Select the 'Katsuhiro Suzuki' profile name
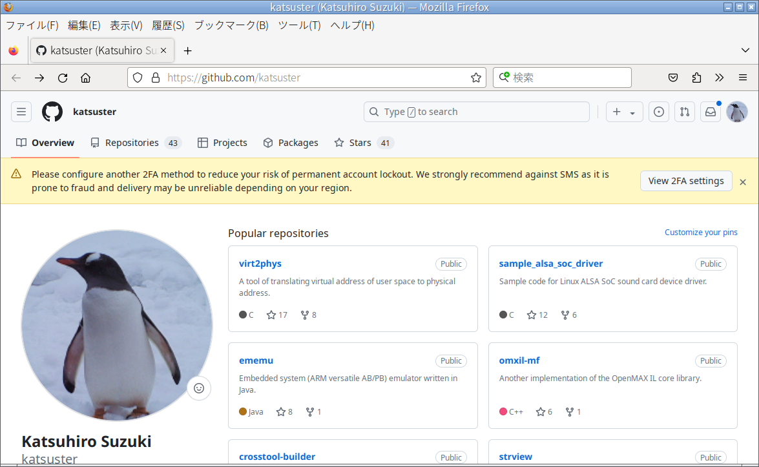Screen dimensions: 759x467 (x=87, y=441)
